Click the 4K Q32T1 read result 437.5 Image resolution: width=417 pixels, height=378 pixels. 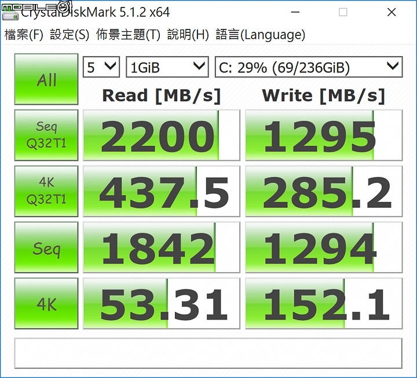(x=162, y=191)
